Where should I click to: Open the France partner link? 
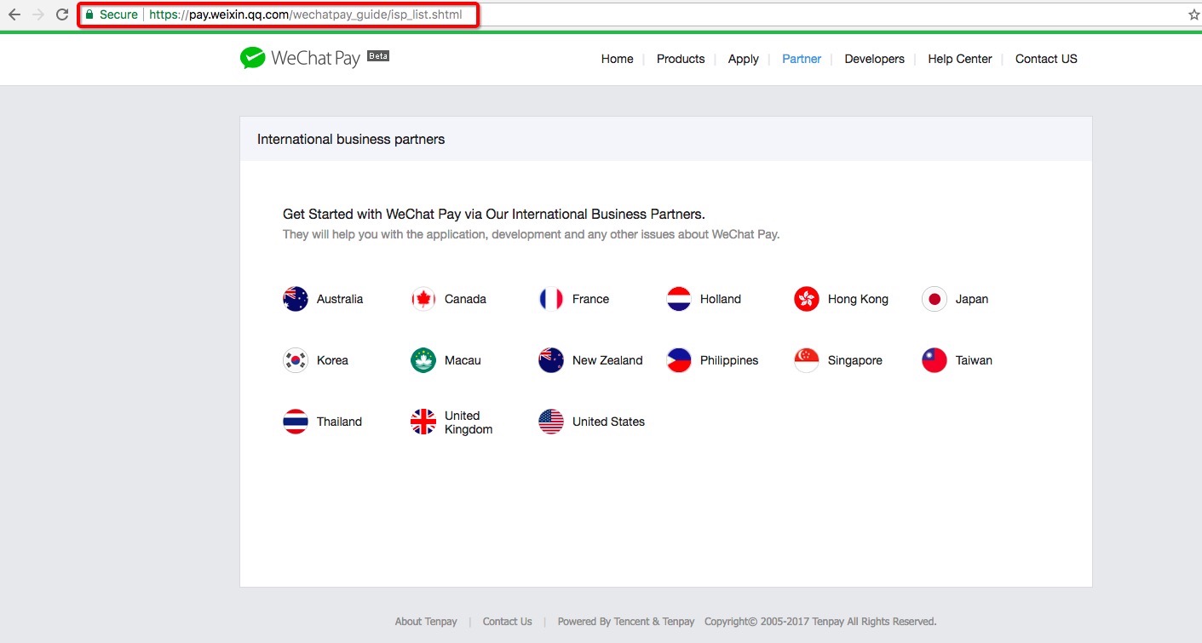click(x=590, y=299)
